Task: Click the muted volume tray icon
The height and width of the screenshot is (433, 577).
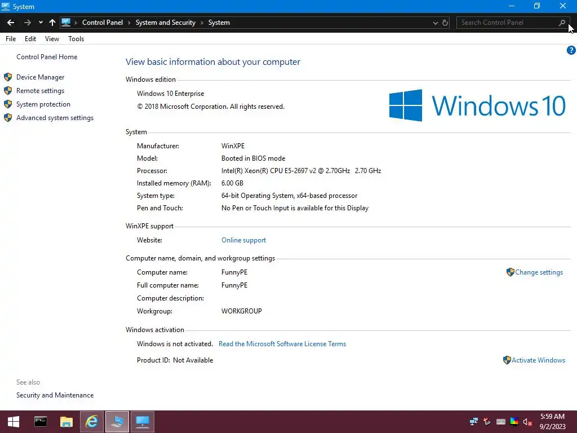Action: click(x=527, y=422)
